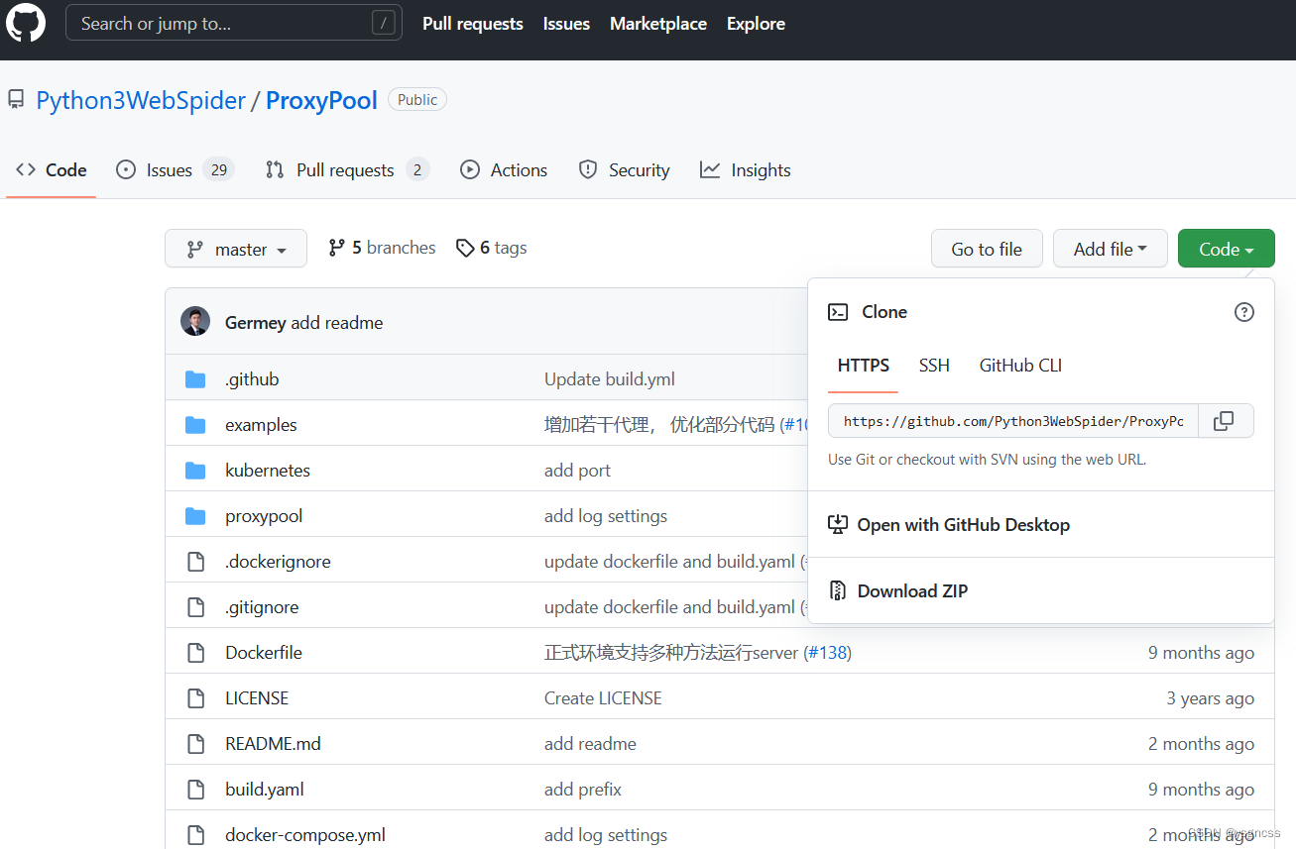Open the examples folder name
The width and height of the screenshot is (1296, 849).
[x=261, y=425]
